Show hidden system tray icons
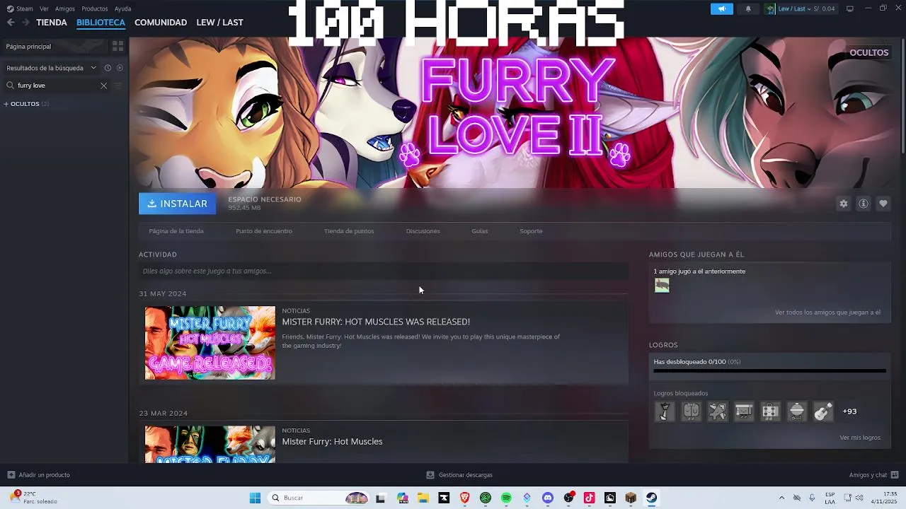This screenshot has width=906, height=509. pyautogui.click(x=781, y=498)
